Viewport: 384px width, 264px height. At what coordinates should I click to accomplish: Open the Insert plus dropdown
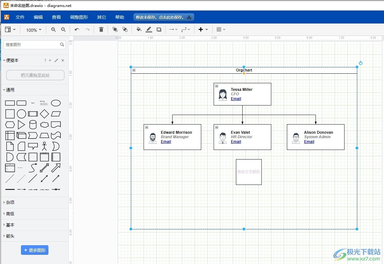203,30
